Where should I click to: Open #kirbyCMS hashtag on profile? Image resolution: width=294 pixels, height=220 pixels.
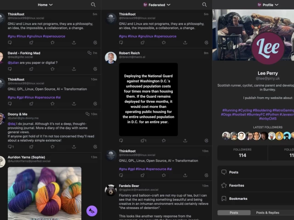(x=268, y=119)
